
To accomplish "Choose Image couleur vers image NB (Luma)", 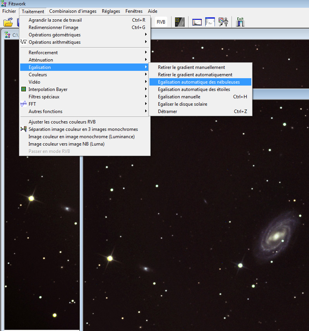I will click(x=85, y=144).
